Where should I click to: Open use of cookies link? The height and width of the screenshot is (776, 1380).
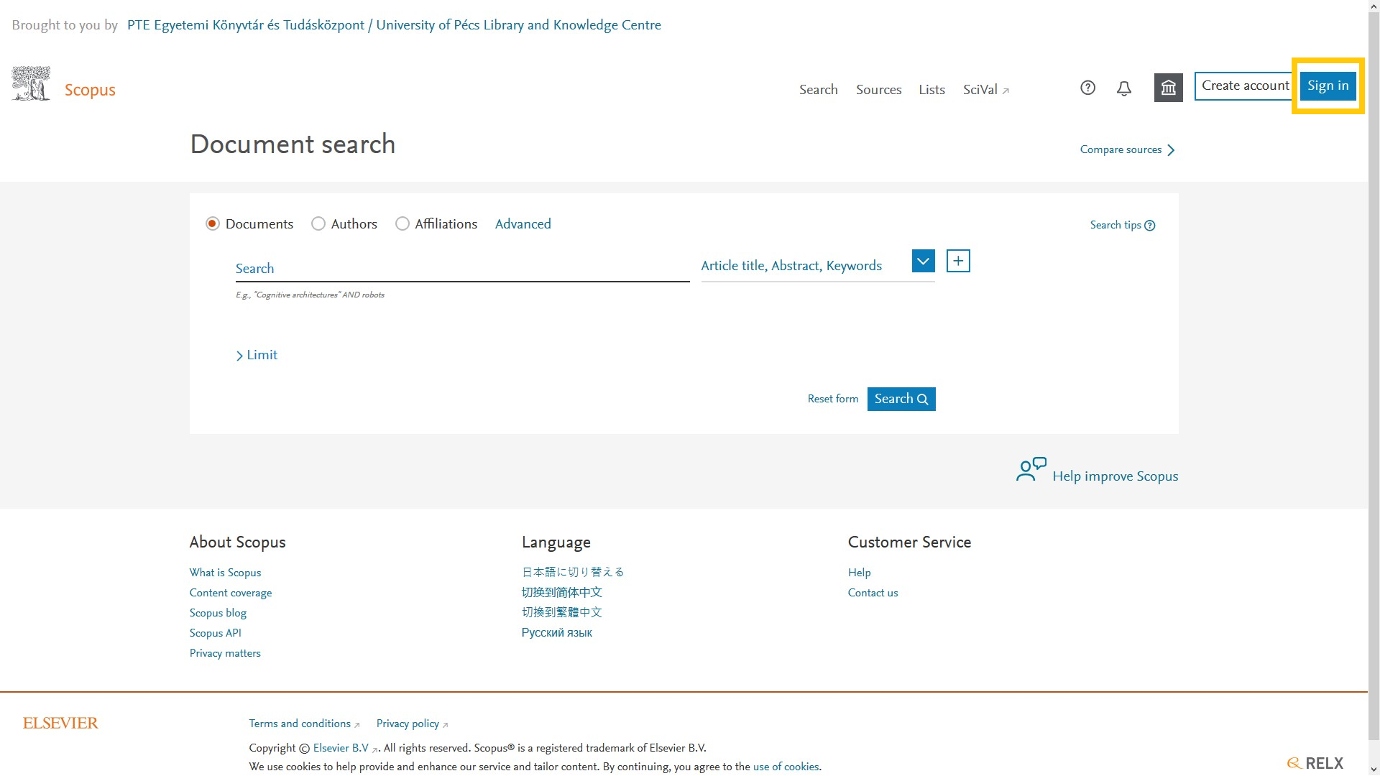coord(786,767)
